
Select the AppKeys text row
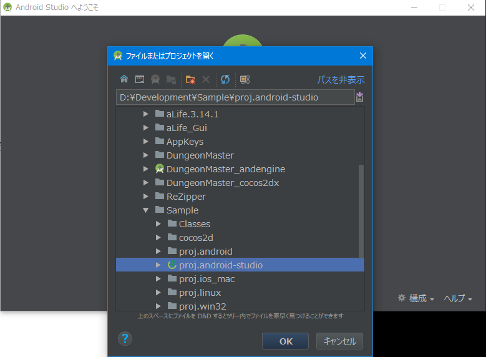240,142
